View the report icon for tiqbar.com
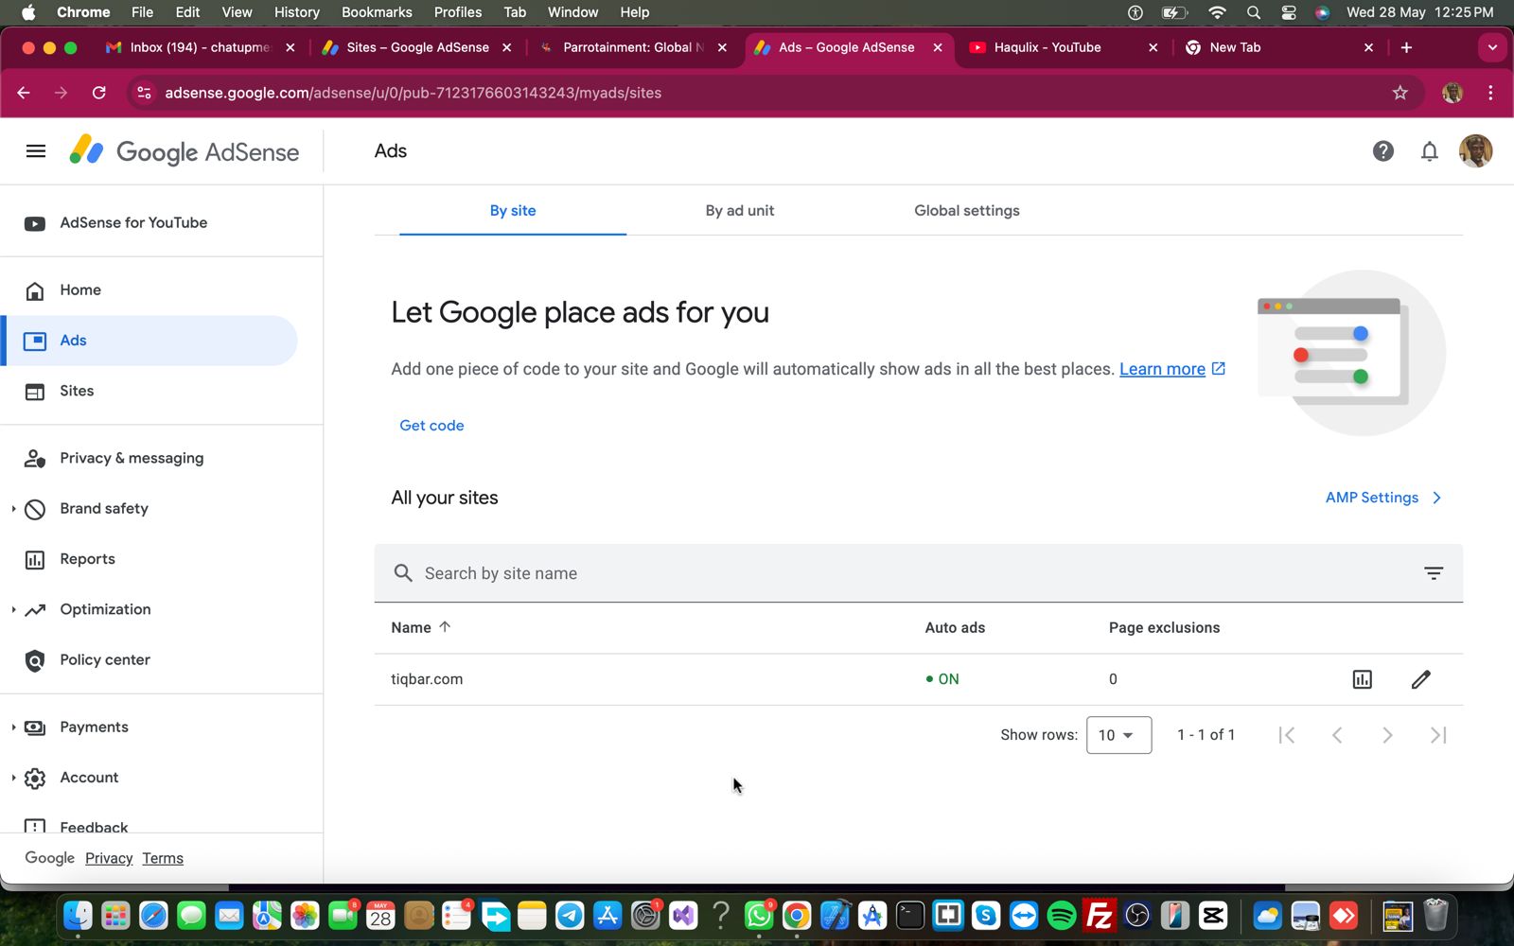The height and width of the screenshot is (946, 1514). click(x=1362, y=679)
